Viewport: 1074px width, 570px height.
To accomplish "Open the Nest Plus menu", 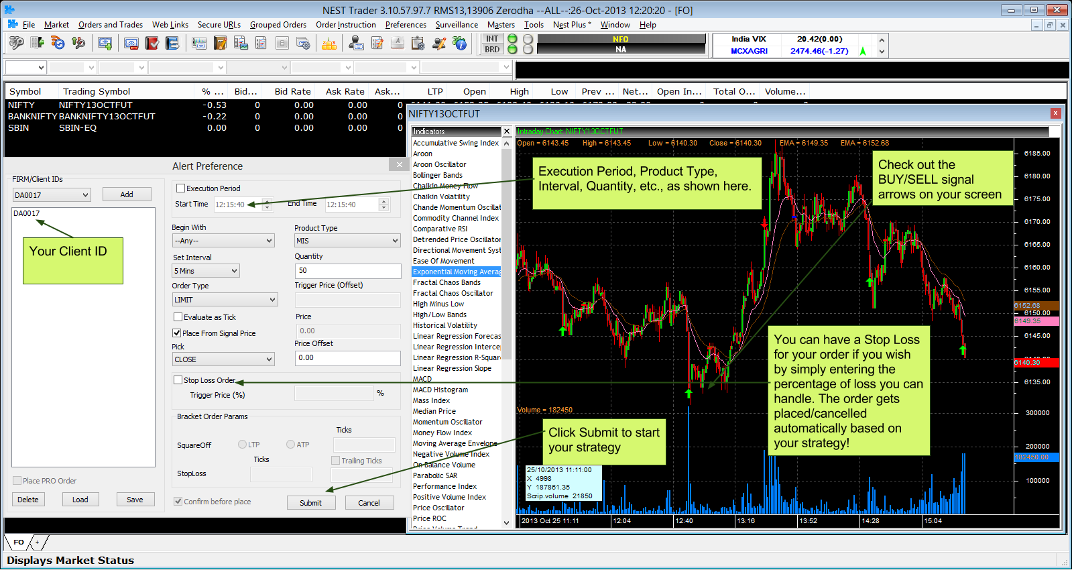I will click(572, 25).
